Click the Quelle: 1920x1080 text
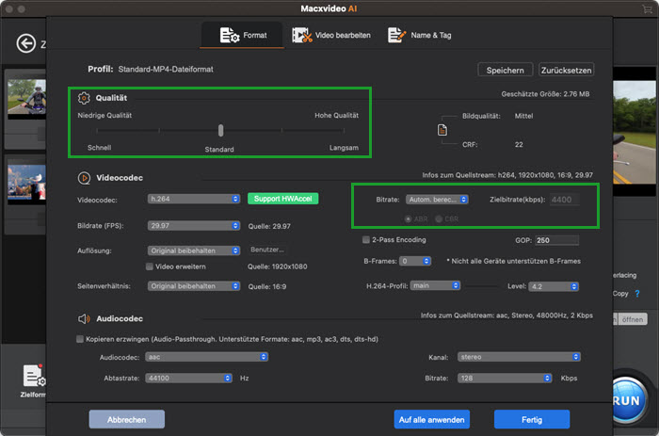 (x=278, y=266)
